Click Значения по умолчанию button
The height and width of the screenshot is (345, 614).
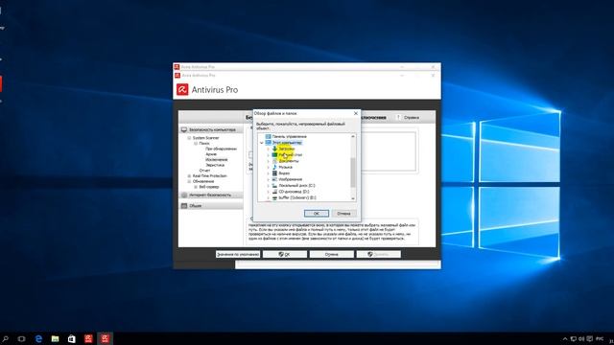238,254
